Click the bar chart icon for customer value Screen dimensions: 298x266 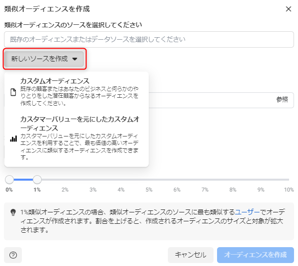point(13,139)
